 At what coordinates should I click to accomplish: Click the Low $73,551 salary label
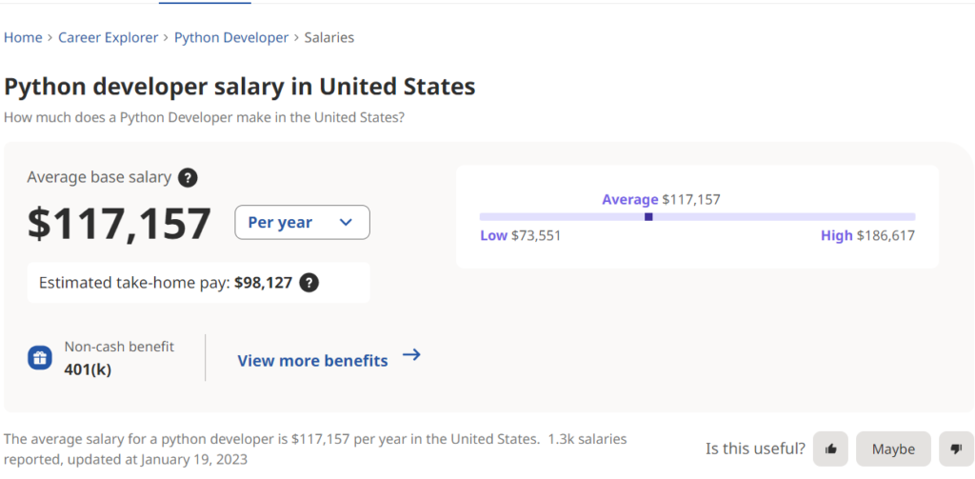[521, 235]
